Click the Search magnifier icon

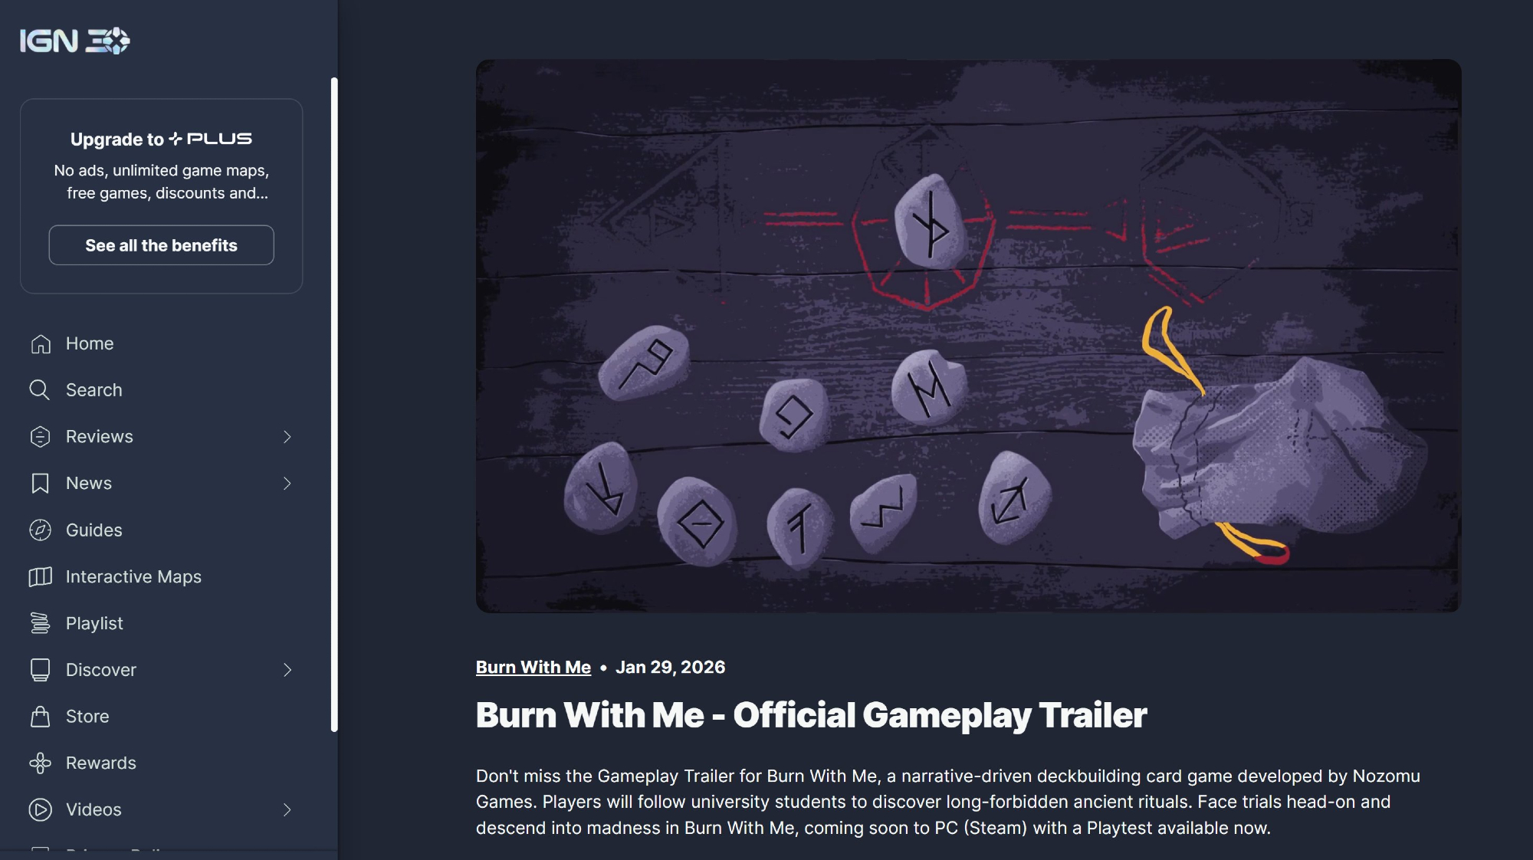40,390
